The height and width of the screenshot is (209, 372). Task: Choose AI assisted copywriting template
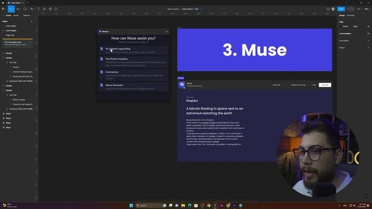(133, 51)
